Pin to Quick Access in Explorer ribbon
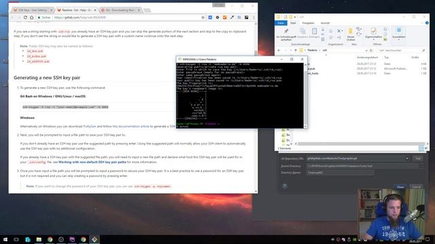 click(x=286, y=34)
